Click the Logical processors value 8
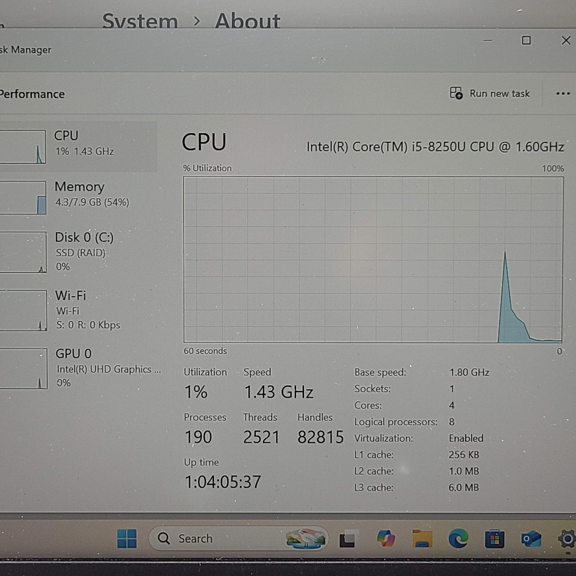Viewport: 576px width, 576px height. click(x=451, y=422)
